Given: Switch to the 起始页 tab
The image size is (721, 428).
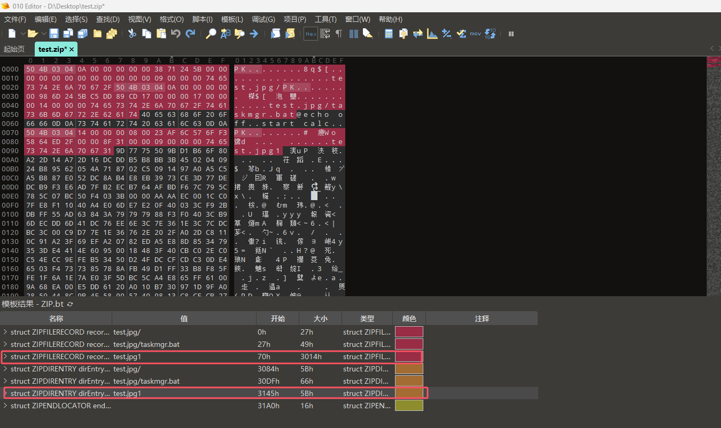Looking at the screenshot, I should (x=14, y=49).
